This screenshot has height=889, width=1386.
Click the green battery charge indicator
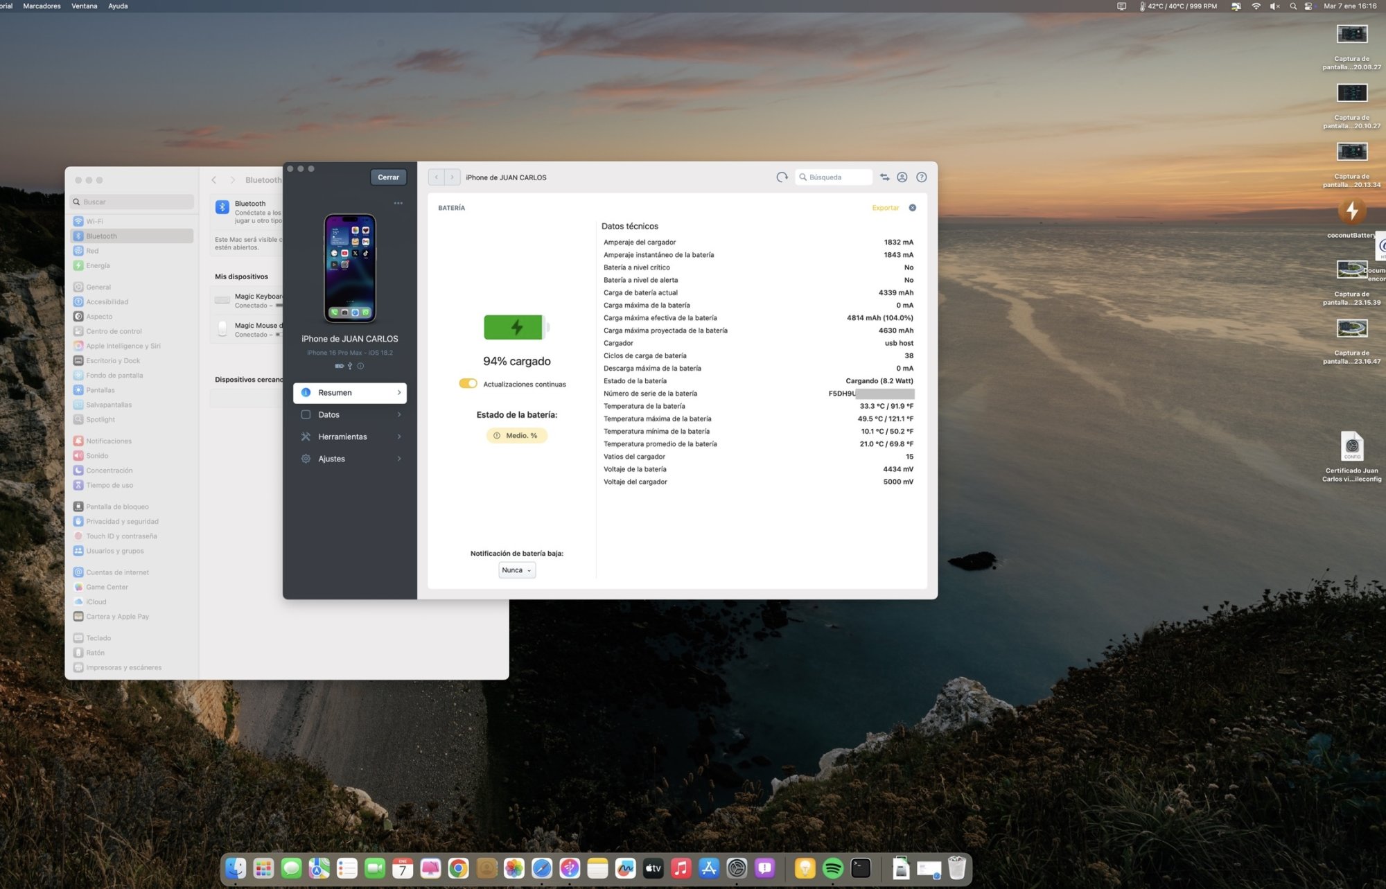click(516, 327)
